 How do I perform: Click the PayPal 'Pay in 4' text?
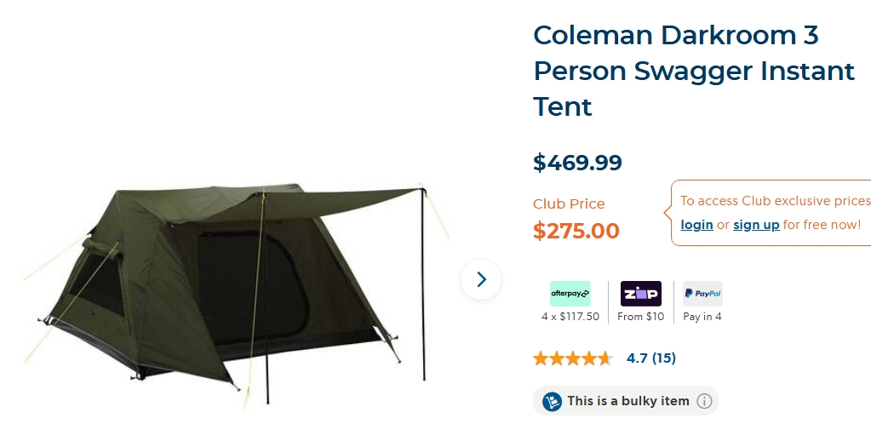(x=702, y=317)
